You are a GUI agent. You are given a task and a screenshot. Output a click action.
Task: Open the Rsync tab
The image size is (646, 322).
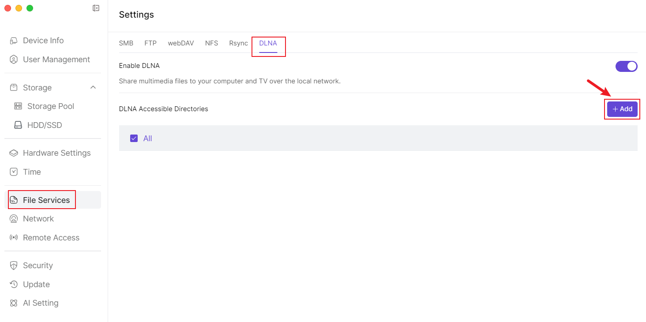coord(238,43)
